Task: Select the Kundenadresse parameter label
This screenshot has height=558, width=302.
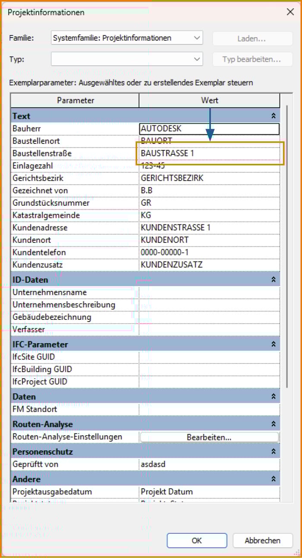Action: (40, 227)
